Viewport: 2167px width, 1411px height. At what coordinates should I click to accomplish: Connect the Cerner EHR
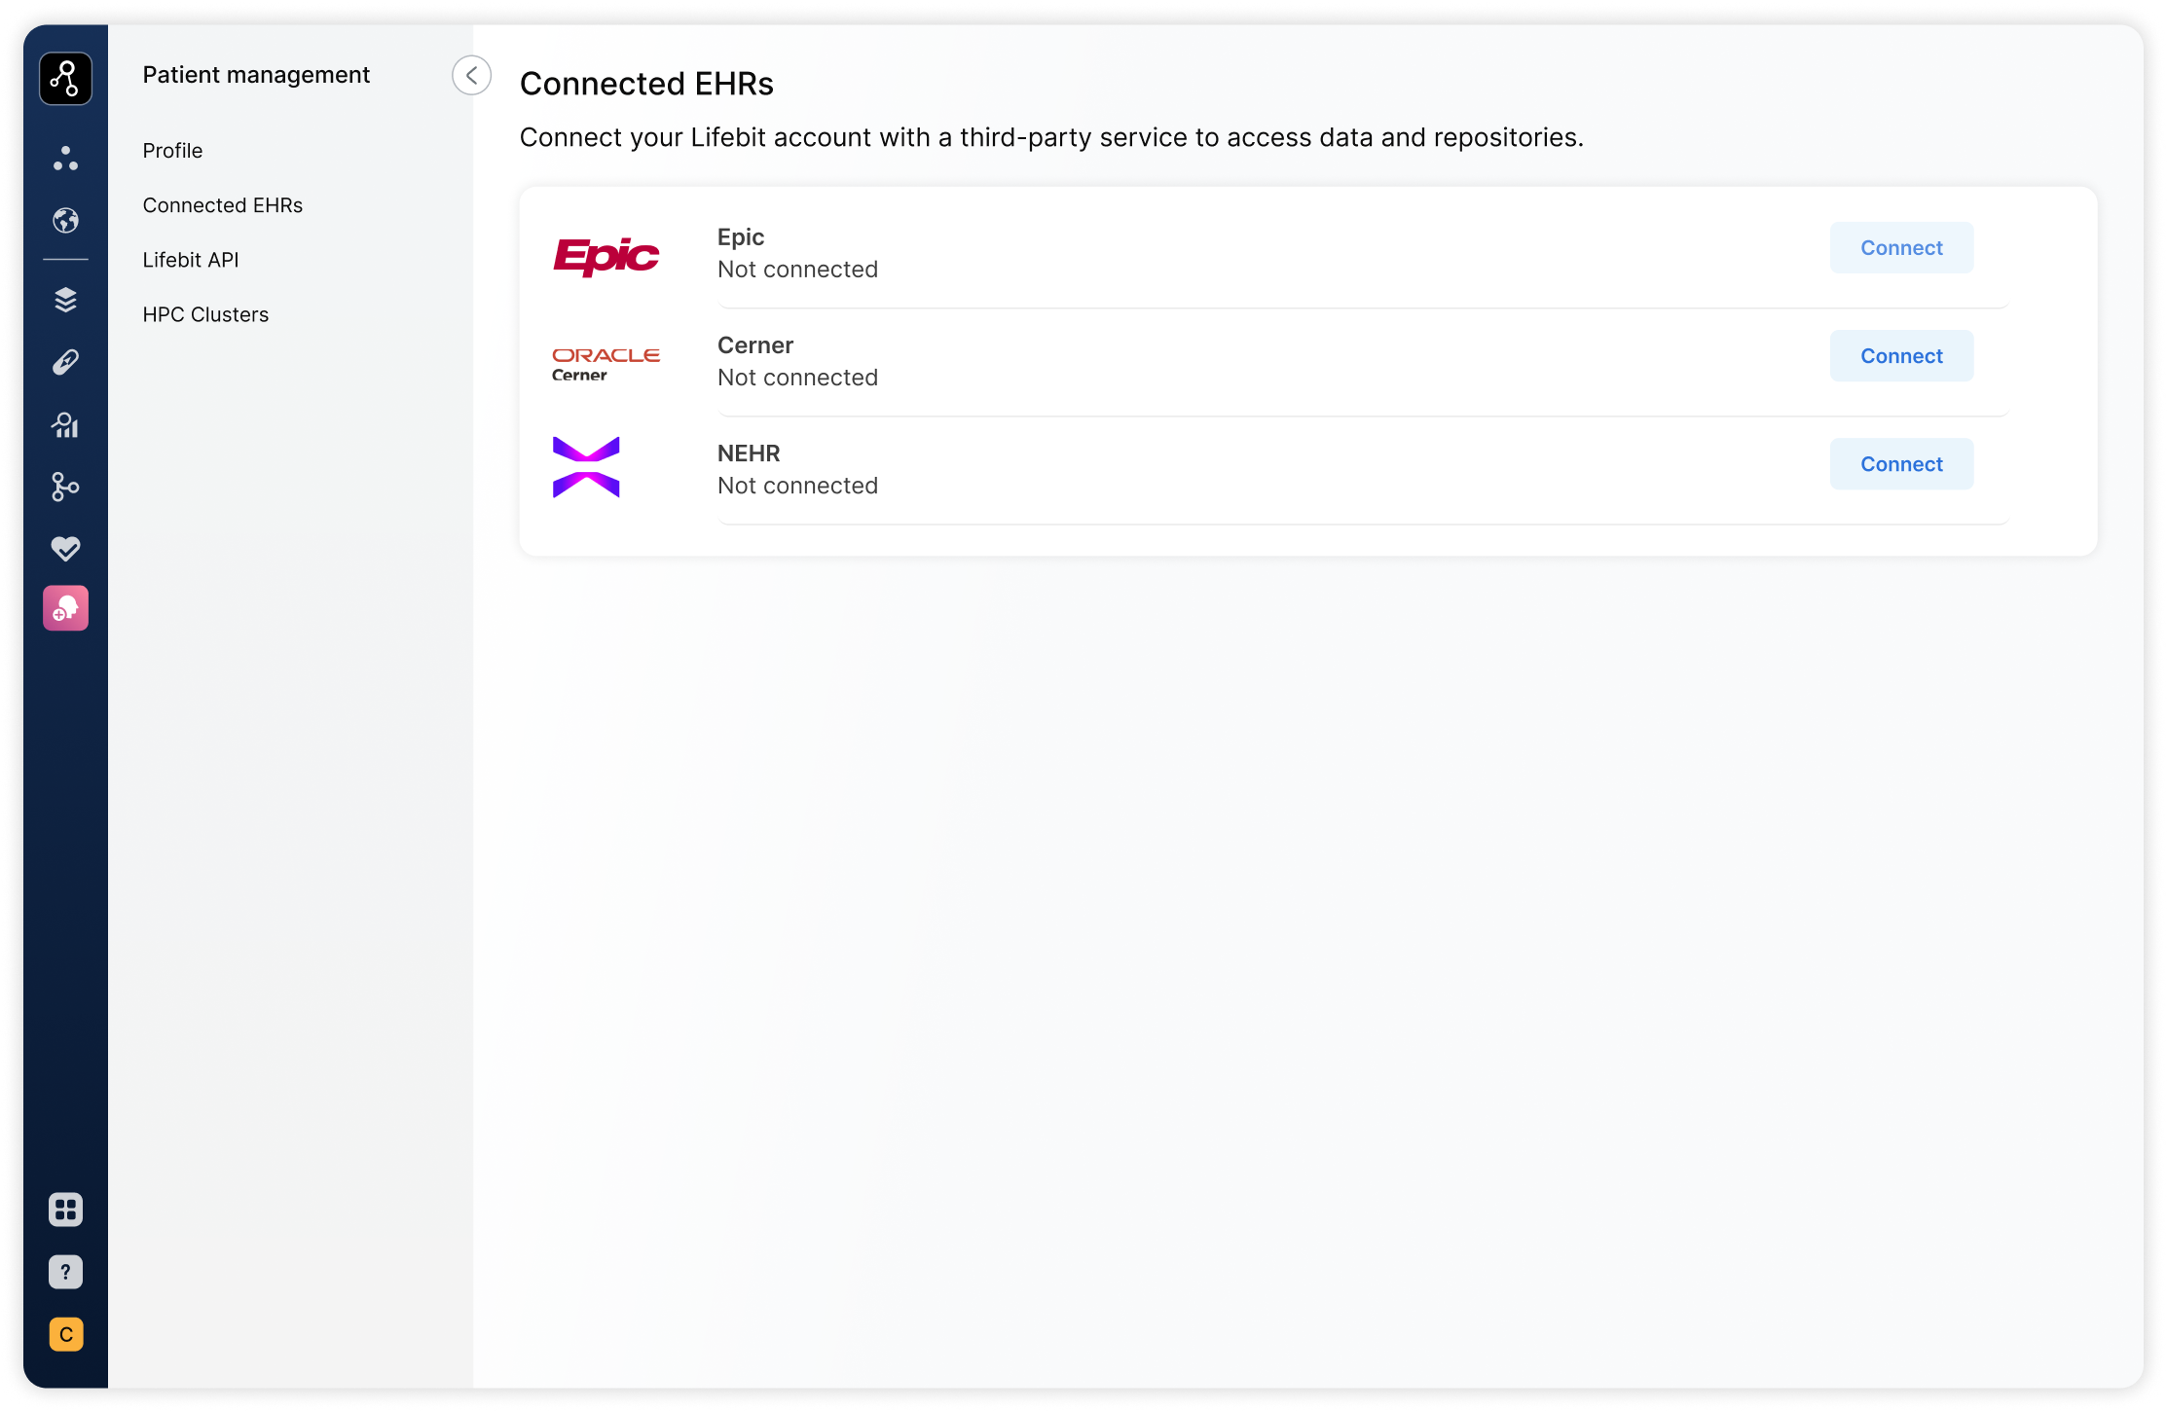pyautogui.click(x=1901, y=356)
